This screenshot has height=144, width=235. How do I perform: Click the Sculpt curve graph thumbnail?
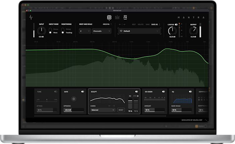[x=108, y=99]
